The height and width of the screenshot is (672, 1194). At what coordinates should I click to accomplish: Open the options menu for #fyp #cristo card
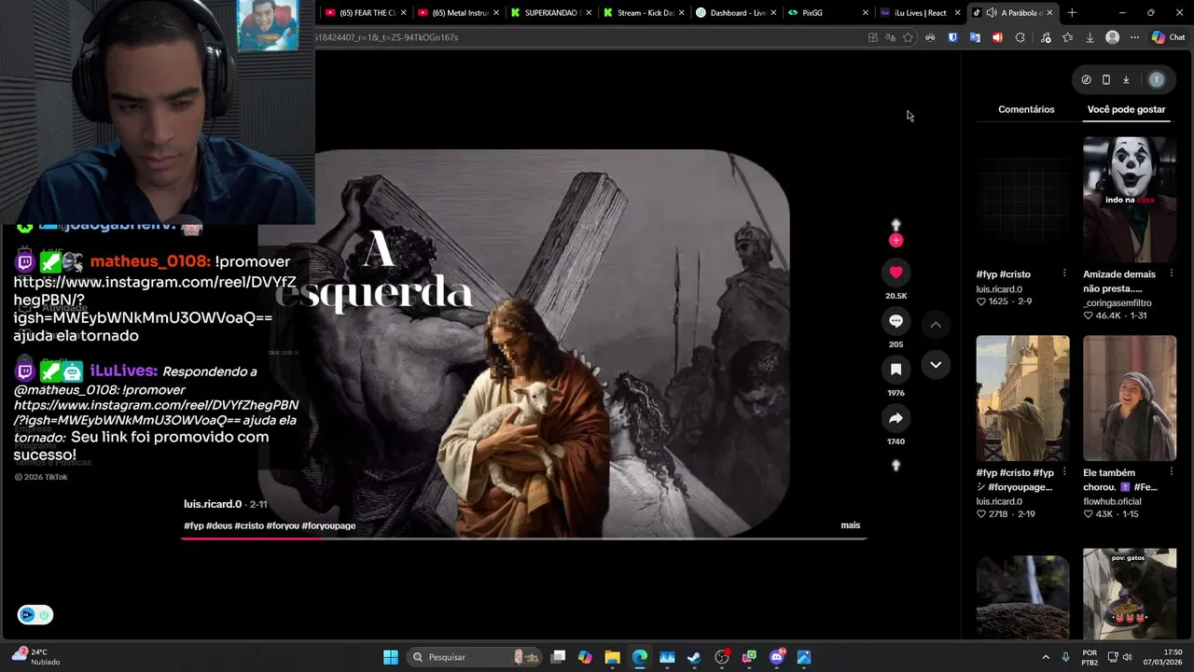pos(1064,273)
